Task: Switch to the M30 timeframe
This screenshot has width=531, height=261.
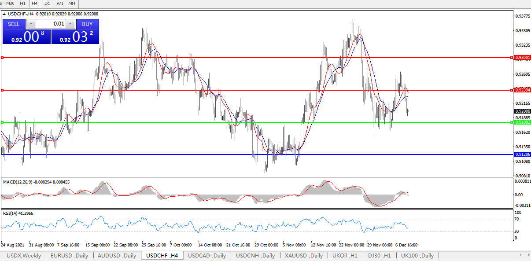Action: [x=10, y=4]
